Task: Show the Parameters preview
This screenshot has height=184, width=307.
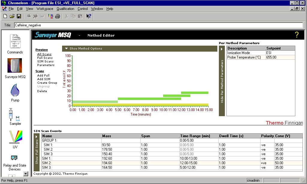Action: pos(46,65)
